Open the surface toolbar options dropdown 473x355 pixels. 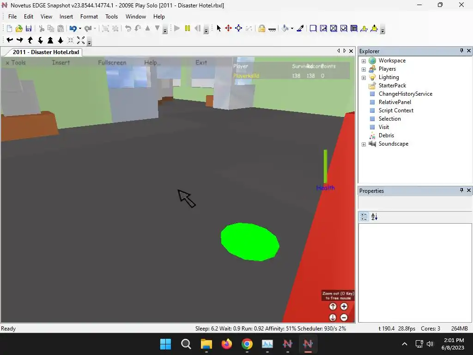[x=382, y=30]
